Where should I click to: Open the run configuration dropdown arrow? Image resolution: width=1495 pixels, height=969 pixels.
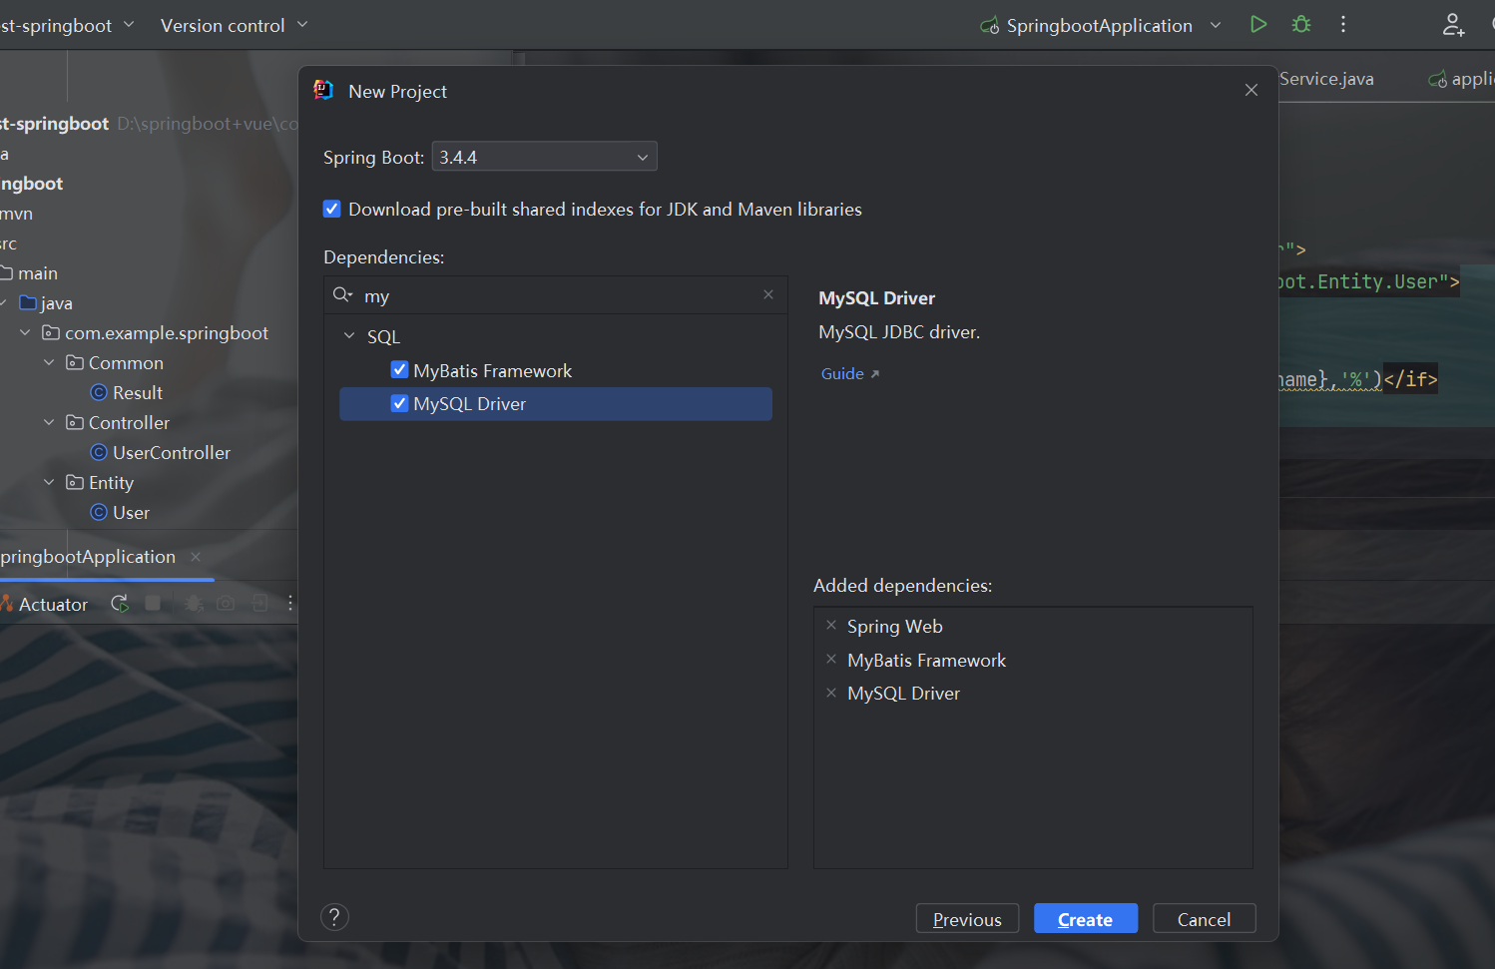[1216, 25]
